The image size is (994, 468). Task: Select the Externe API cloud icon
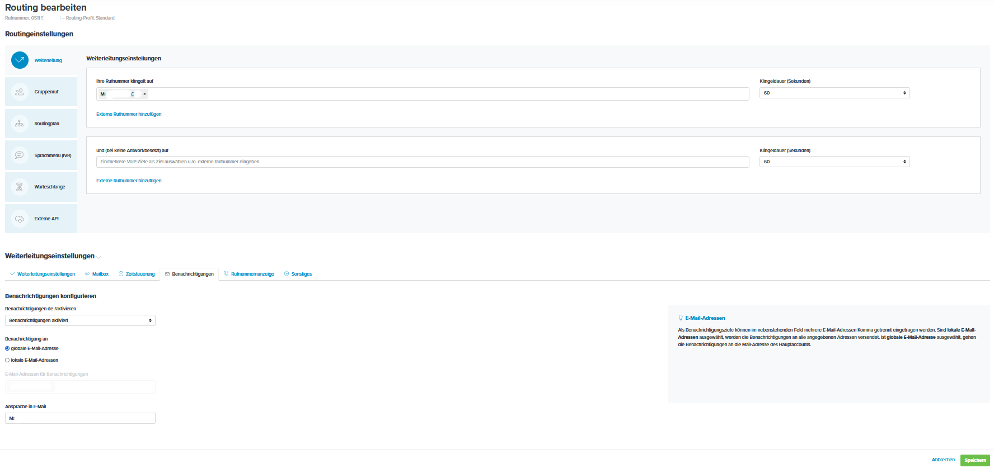pyautogui.click(x=20, y=219)
